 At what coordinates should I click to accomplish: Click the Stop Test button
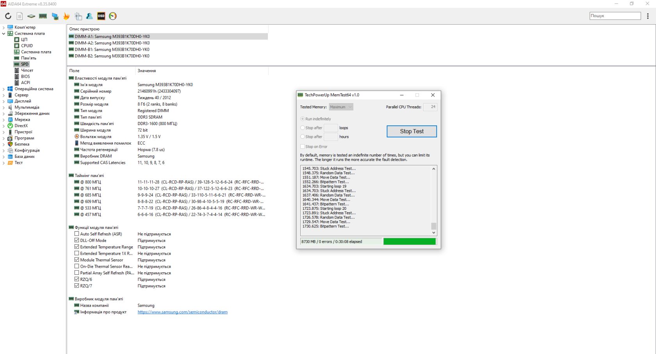412,131
